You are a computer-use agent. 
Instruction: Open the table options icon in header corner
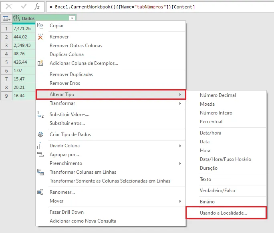(6, 18)
